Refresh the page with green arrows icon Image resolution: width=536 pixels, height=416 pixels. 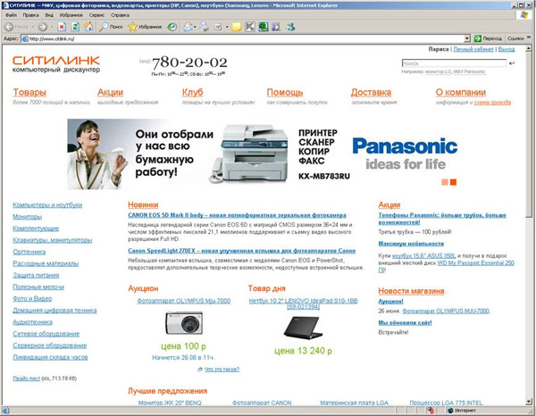pos(75,27)
